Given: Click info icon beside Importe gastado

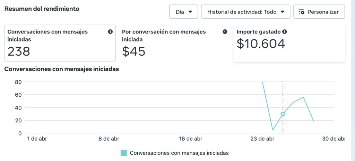Looking at the screenshot, I should [x=285, y=32].
